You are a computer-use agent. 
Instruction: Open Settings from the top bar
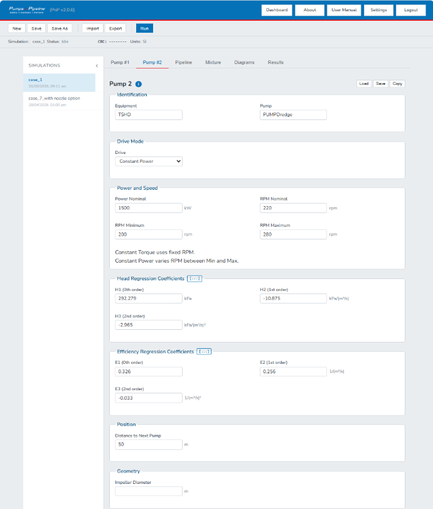coord(378,10)
